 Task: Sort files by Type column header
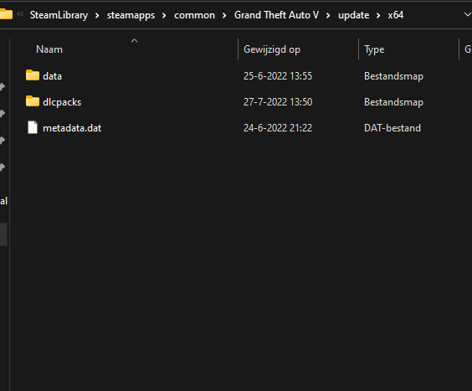[x=374, y=49]
